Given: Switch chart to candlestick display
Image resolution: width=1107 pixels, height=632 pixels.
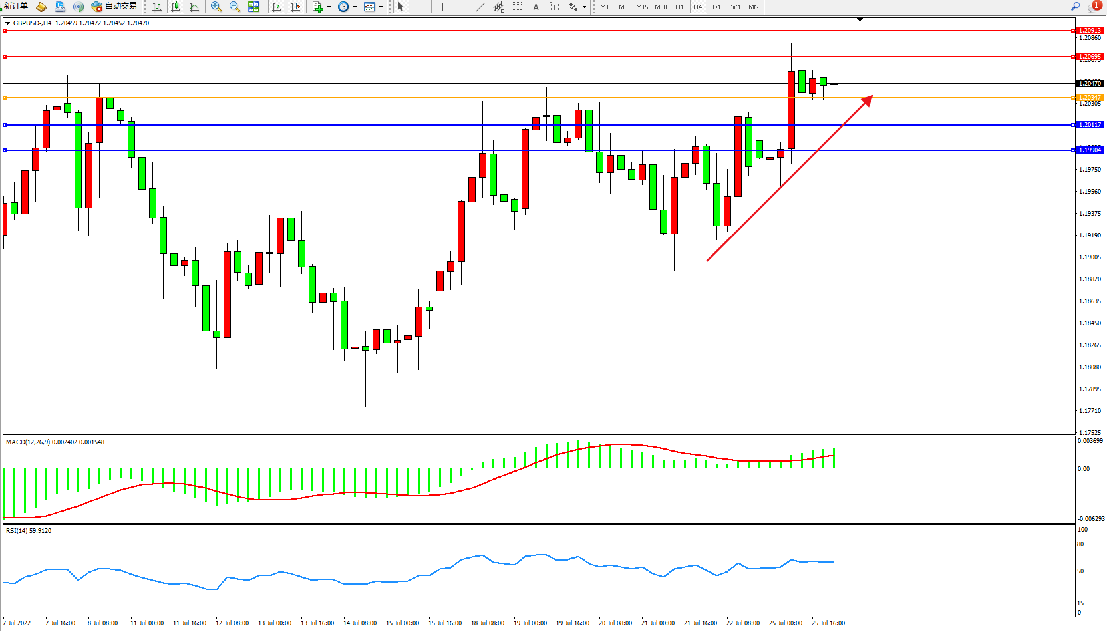Looking at the screenshot, I should pos(176,7).
